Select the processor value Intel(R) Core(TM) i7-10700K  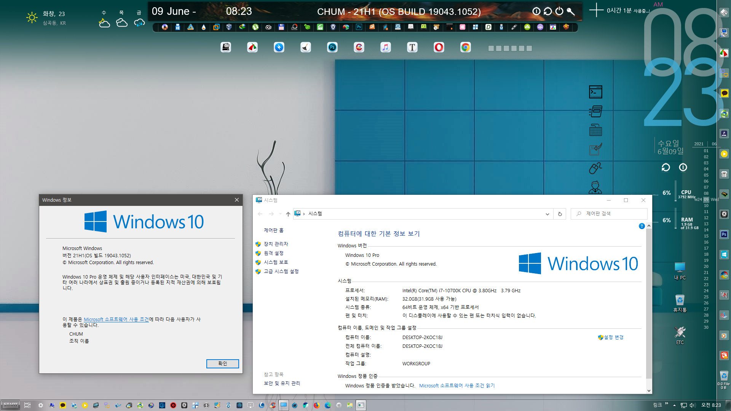point(461,291)
